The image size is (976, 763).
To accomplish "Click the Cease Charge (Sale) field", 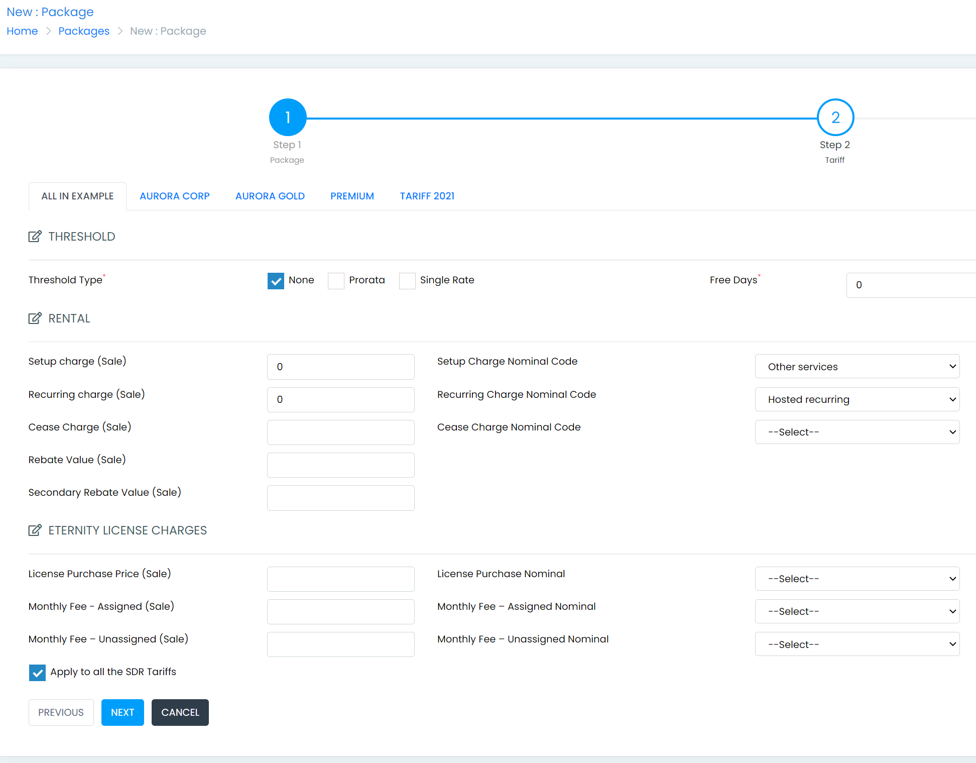I will pos(341,432).
